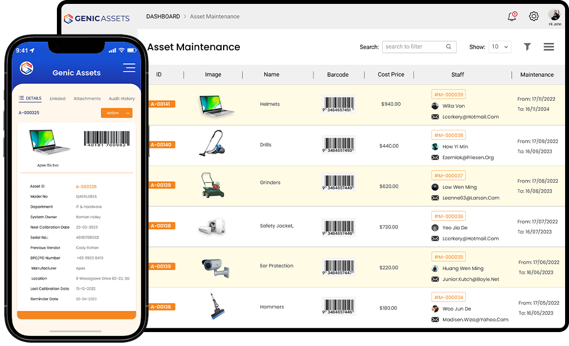The width and height of the screenshot is (569, 346).
Task: Open maintenance record #M-000039
Action: click(449, 95)
